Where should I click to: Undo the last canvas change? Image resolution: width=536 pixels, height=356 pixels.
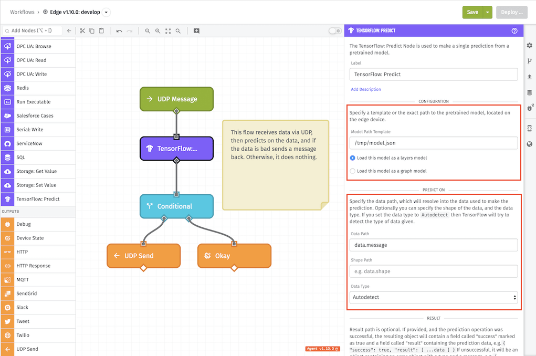click(119, 31)
